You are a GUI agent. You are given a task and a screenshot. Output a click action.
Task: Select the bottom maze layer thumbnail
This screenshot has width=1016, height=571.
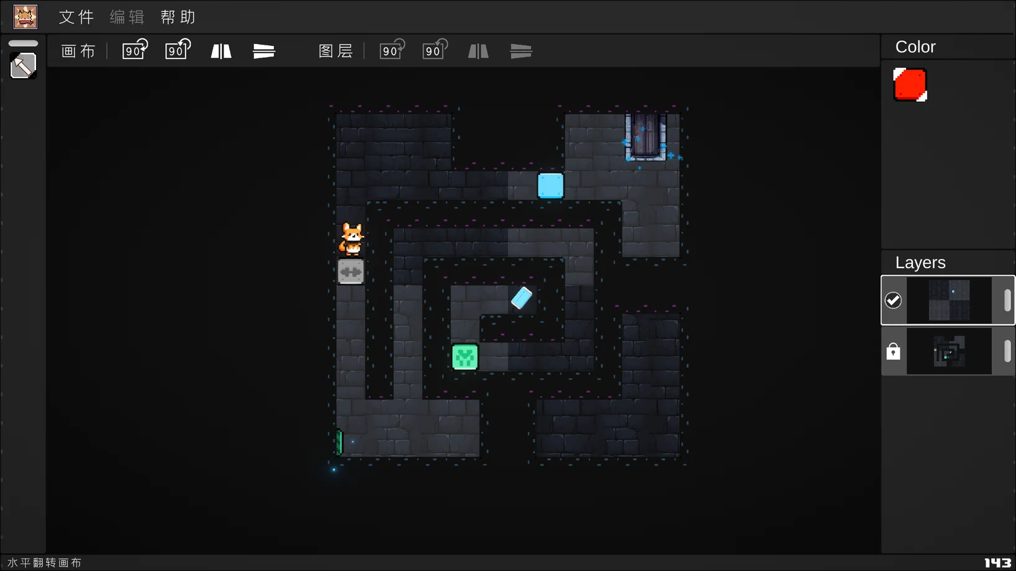click(949, 352)
